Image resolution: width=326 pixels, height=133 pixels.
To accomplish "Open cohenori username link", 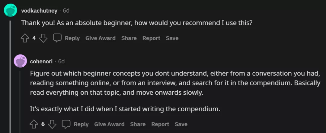I will 41,62.
